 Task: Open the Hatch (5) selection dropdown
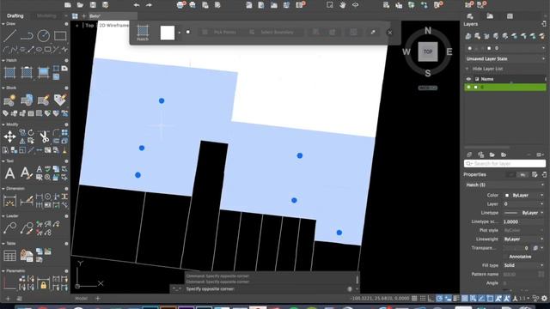pos(504,185)
